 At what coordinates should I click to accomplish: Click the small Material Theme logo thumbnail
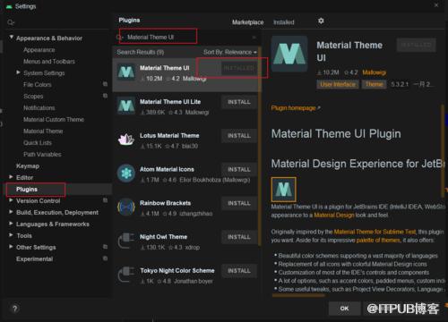(x=284, y=190)
